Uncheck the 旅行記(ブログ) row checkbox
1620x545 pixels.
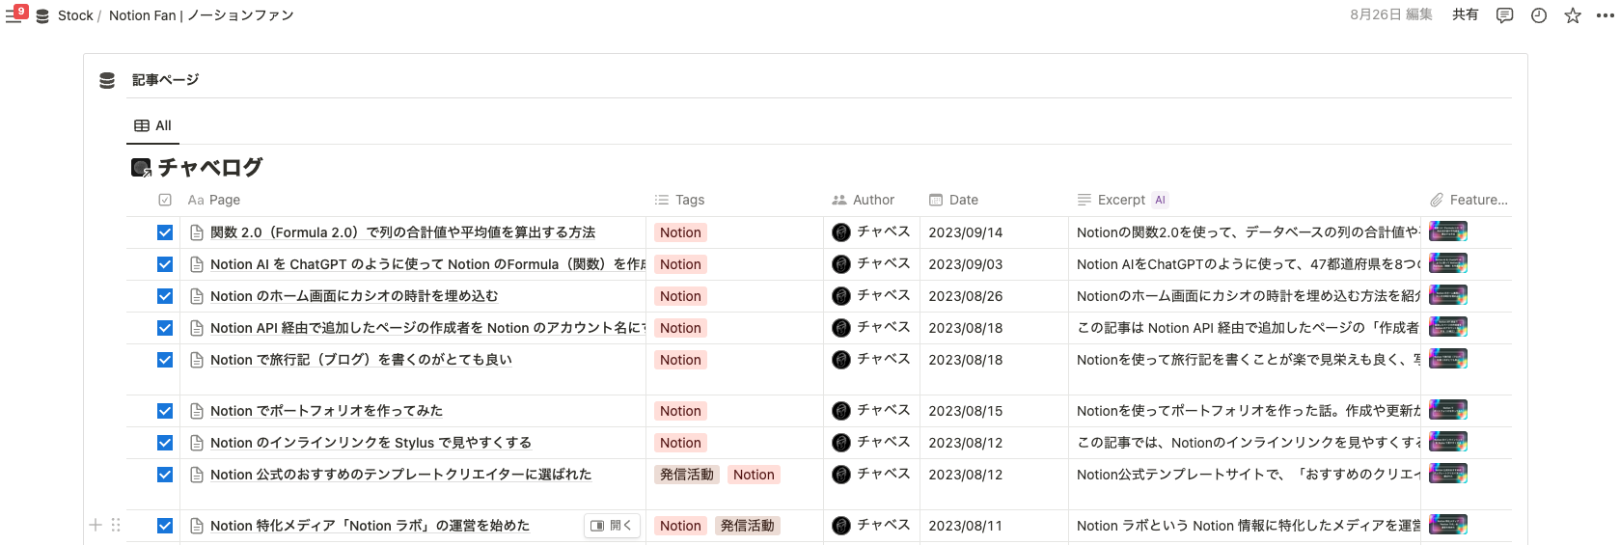point(165,360)
